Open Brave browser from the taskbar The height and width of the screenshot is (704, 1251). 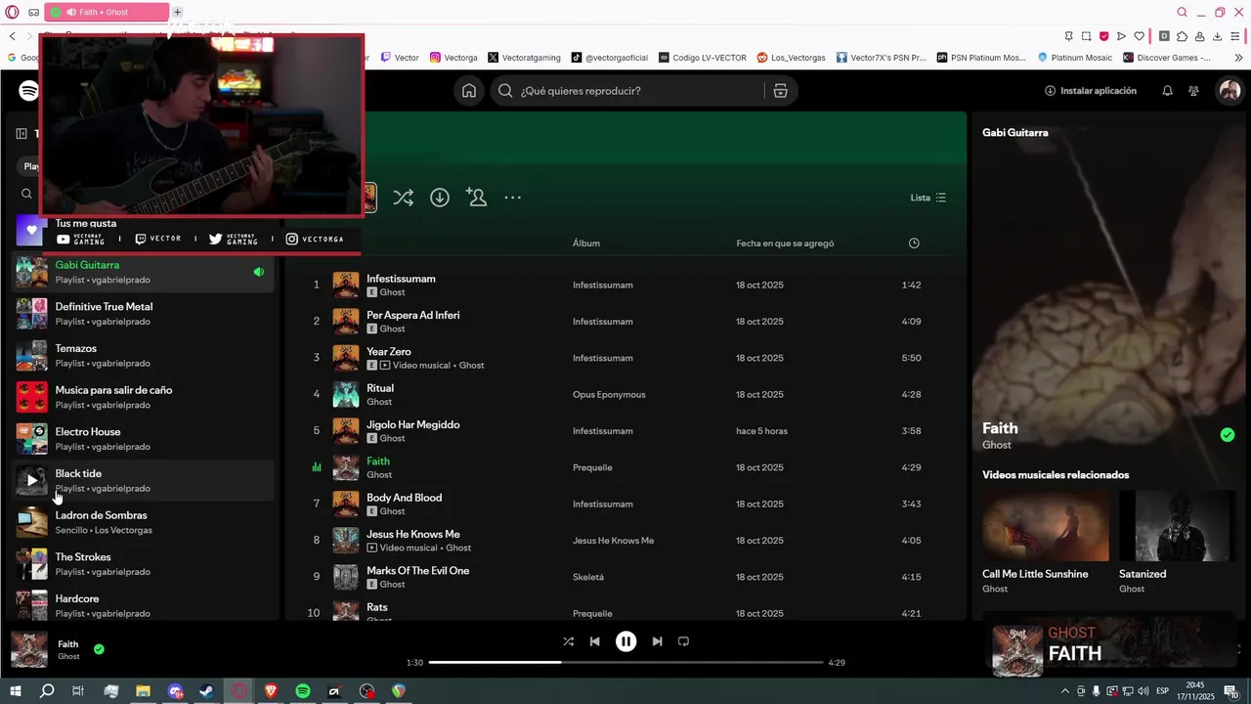coord(271,691)
